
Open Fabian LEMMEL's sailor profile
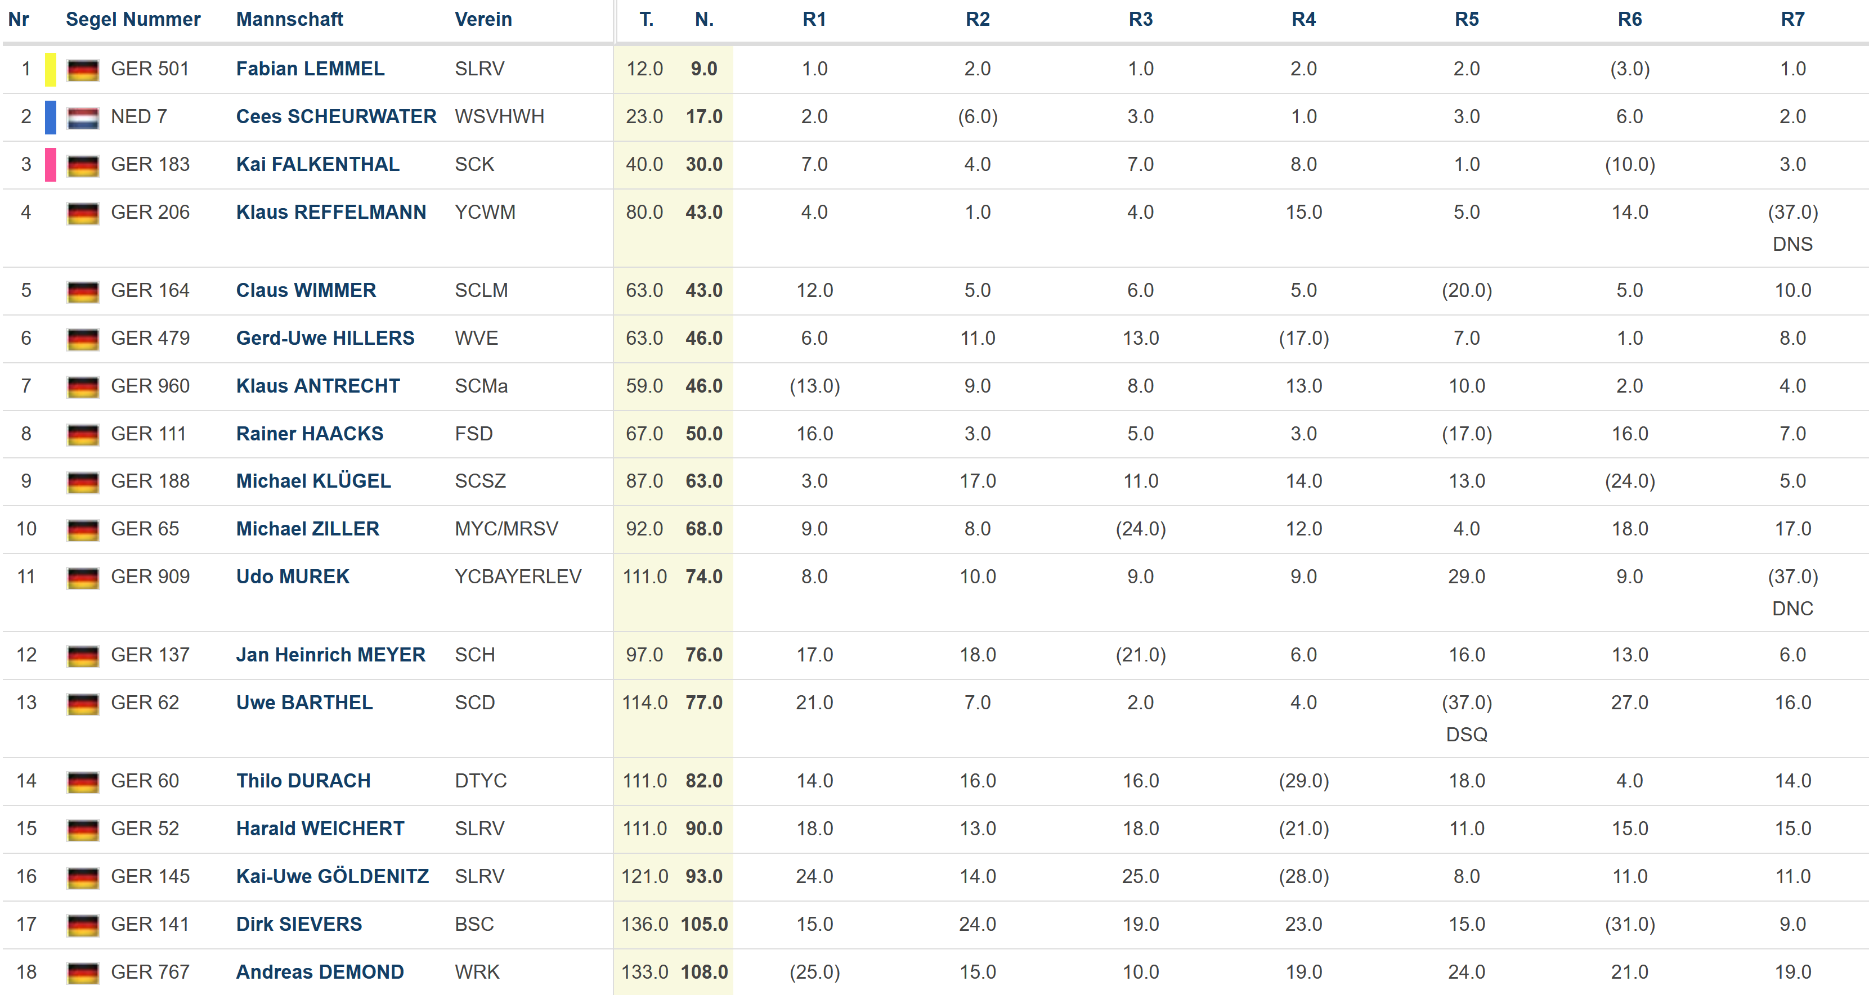[x=310, y=69]
